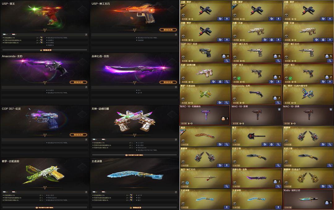334x210 pixels.
Task: Open gear settings on 天神-动感闪耀 inventory card
Action: coord(220,82)
